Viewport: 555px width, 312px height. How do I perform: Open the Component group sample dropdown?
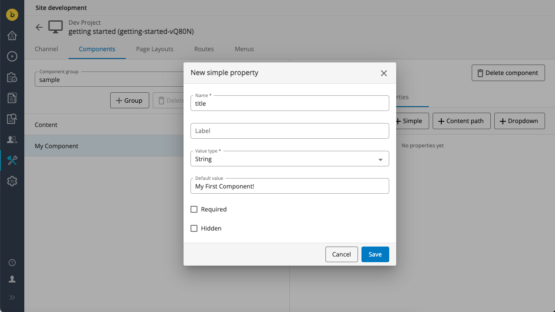(x=108, y=79)
